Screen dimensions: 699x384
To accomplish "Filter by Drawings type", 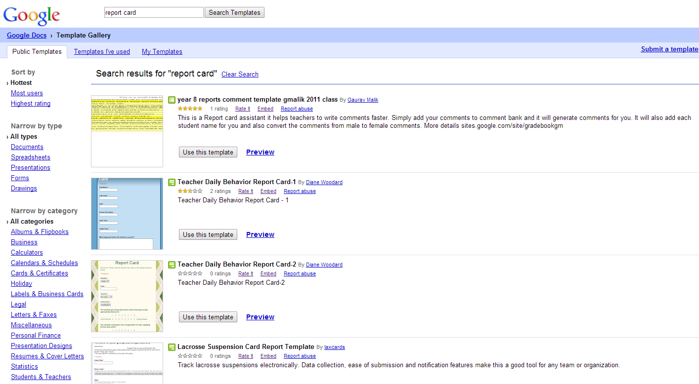I will [24, 188].
